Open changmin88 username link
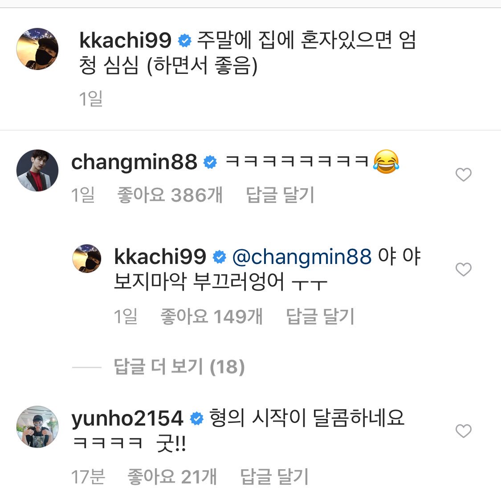 (x=134, y=162)
